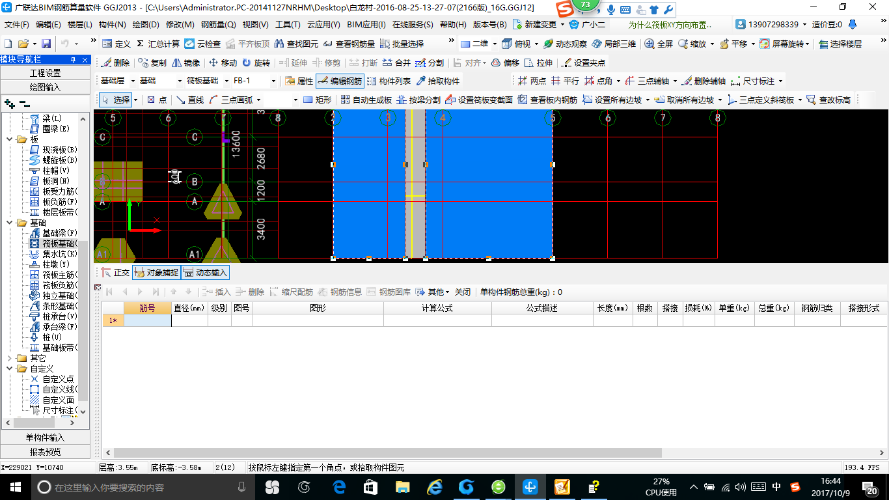Click 查改标高 check elevation tool
Image resolution: width=889 pixels, height=500 pixels.
click(x=828, y=100)
